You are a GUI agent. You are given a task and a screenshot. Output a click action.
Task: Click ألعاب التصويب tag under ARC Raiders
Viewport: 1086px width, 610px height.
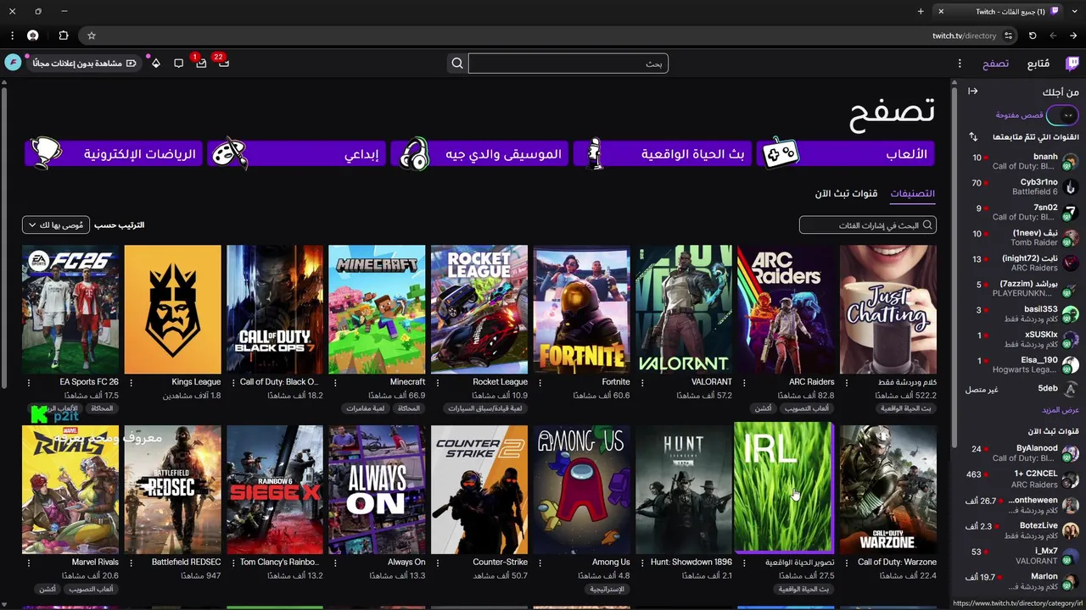pos(807,408)
